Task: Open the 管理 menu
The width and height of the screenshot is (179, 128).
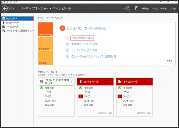Action: click(145, 9)
